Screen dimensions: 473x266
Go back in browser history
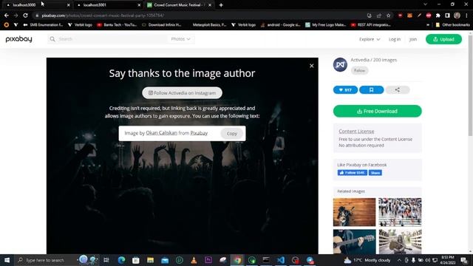[7, 16]
